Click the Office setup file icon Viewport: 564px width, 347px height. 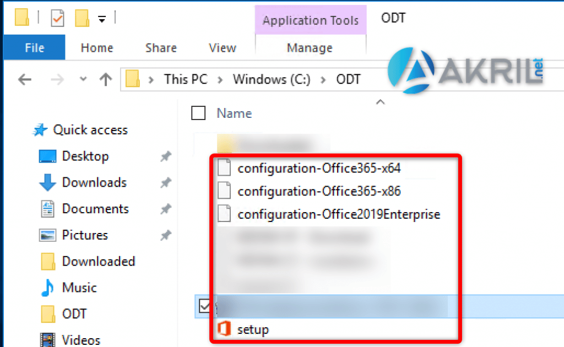[x=224, y=330]
